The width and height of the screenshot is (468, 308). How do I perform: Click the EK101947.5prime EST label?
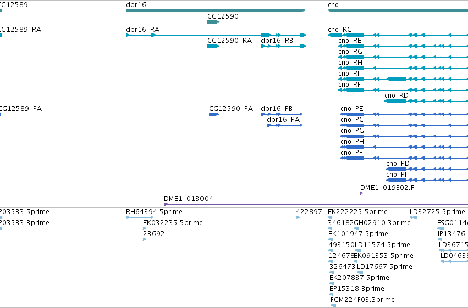tap(358, 234)
